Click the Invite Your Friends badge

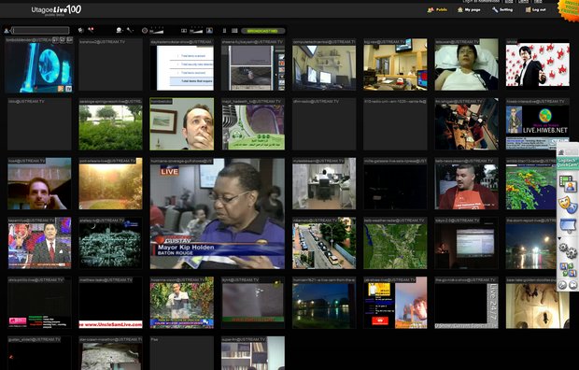pyautogui.click(x=569, y=9)
